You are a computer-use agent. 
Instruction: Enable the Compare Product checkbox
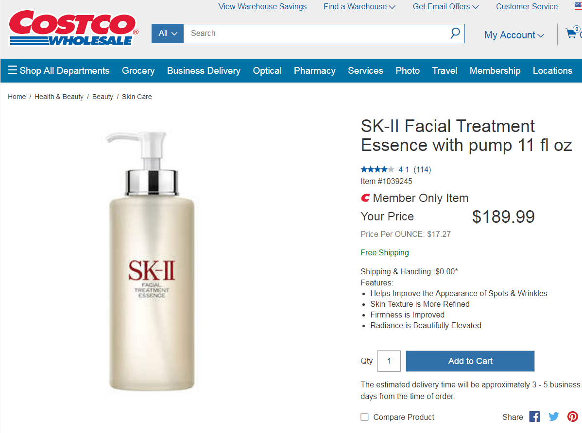(364, 417)
